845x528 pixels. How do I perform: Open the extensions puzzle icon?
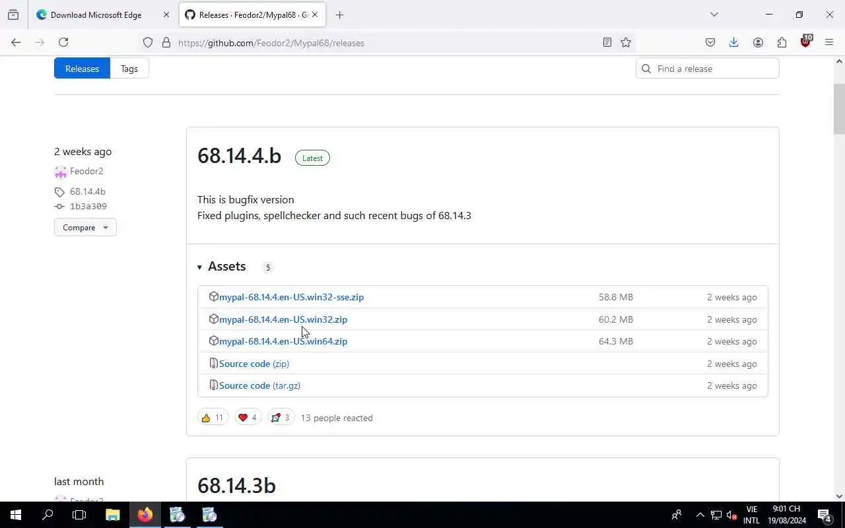tap(782, 42)
